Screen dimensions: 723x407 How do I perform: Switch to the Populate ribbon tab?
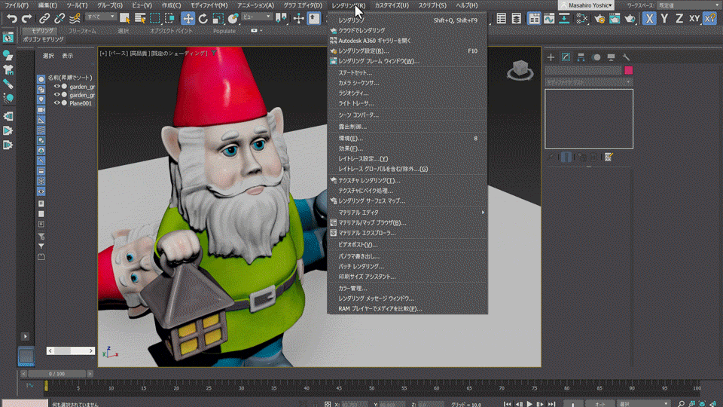(224, 31)
